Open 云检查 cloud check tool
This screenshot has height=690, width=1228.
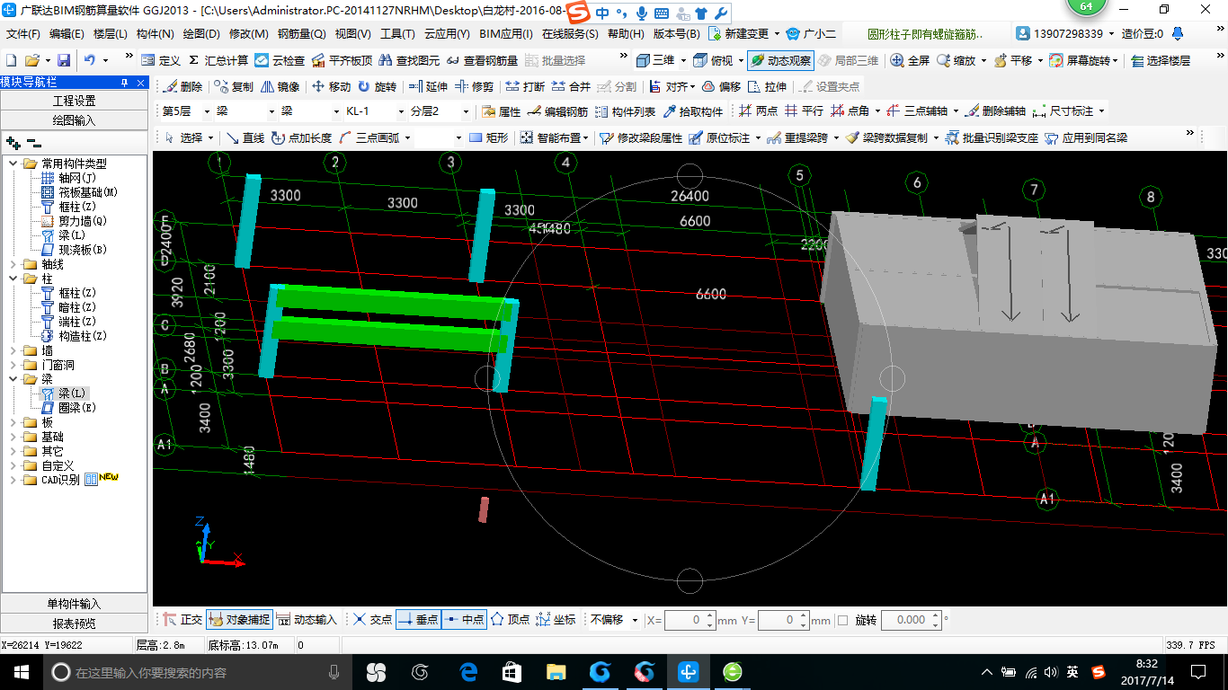280,60
